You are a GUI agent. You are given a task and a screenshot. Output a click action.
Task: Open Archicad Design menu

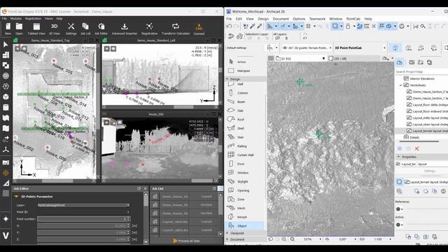tap(263, 19)
